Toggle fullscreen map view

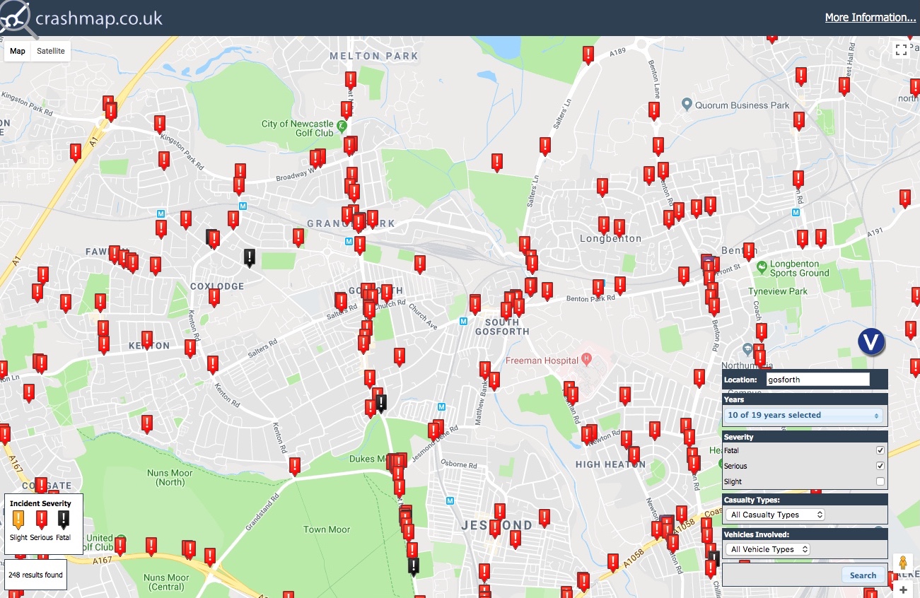(901, 49)
